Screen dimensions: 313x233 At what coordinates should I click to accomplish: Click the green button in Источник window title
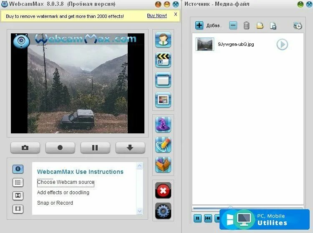pyautogui.click(x=300, y=4)
